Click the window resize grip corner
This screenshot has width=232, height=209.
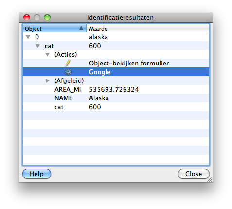(210, 180)
